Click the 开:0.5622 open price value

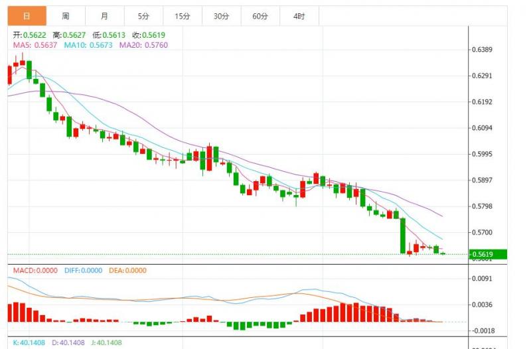click(x=29, y=35)
